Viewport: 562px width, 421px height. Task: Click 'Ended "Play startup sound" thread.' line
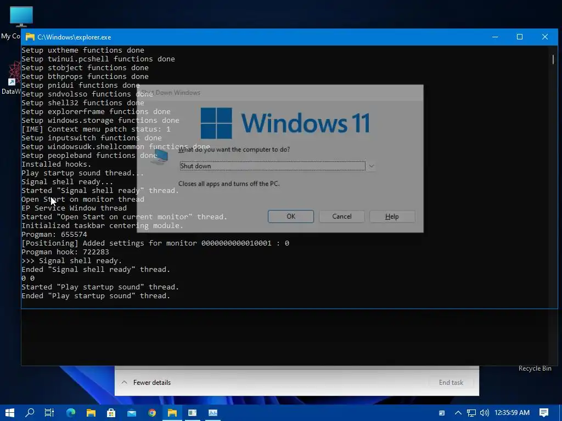tap(95, 295)
